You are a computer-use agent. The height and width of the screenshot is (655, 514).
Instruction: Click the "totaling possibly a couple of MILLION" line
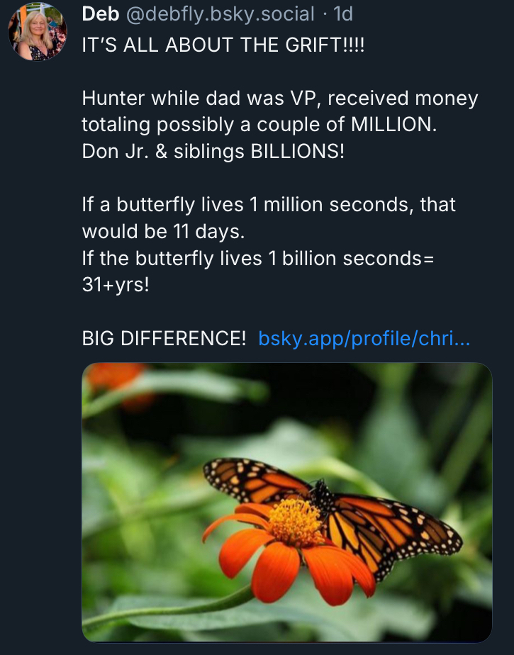259,125
